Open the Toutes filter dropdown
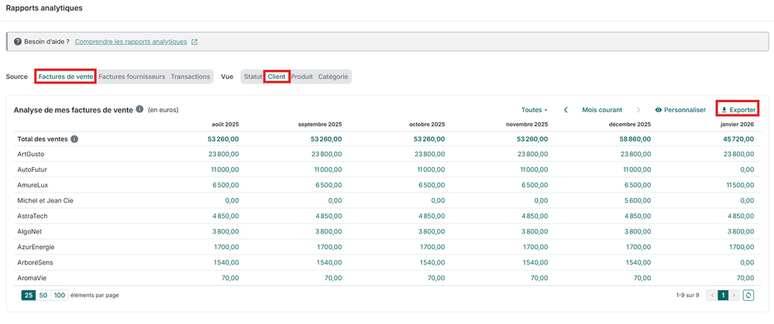 click(x=534, y=110)
